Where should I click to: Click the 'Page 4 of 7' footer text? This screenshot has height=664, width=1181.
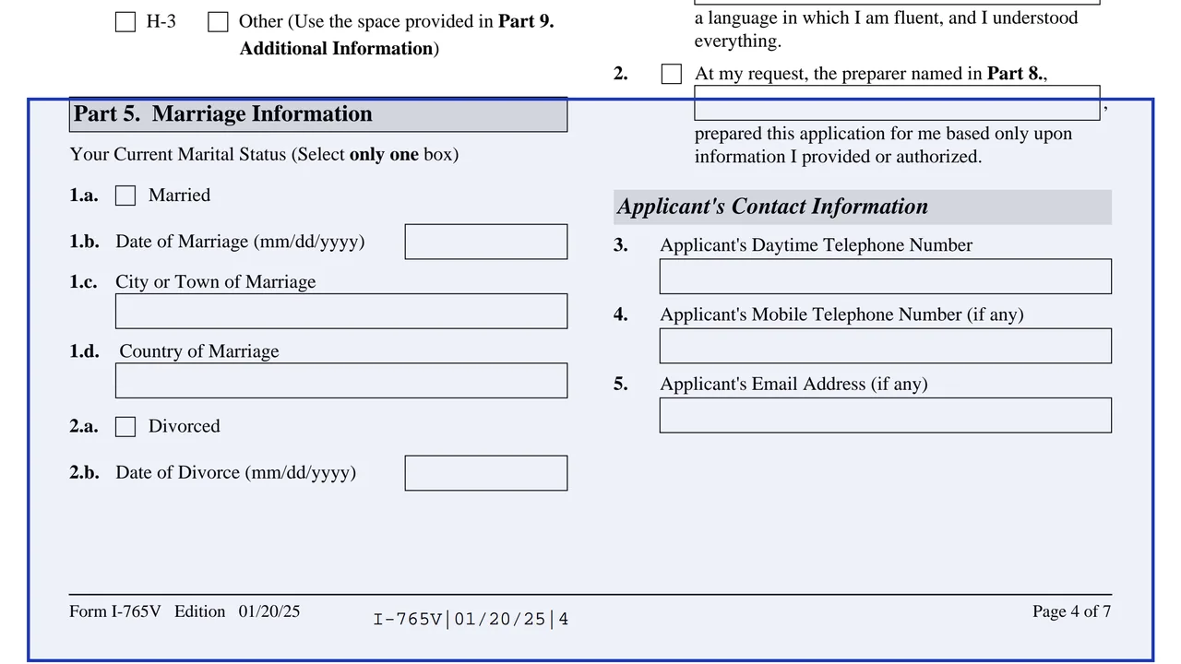point(1072,611)
